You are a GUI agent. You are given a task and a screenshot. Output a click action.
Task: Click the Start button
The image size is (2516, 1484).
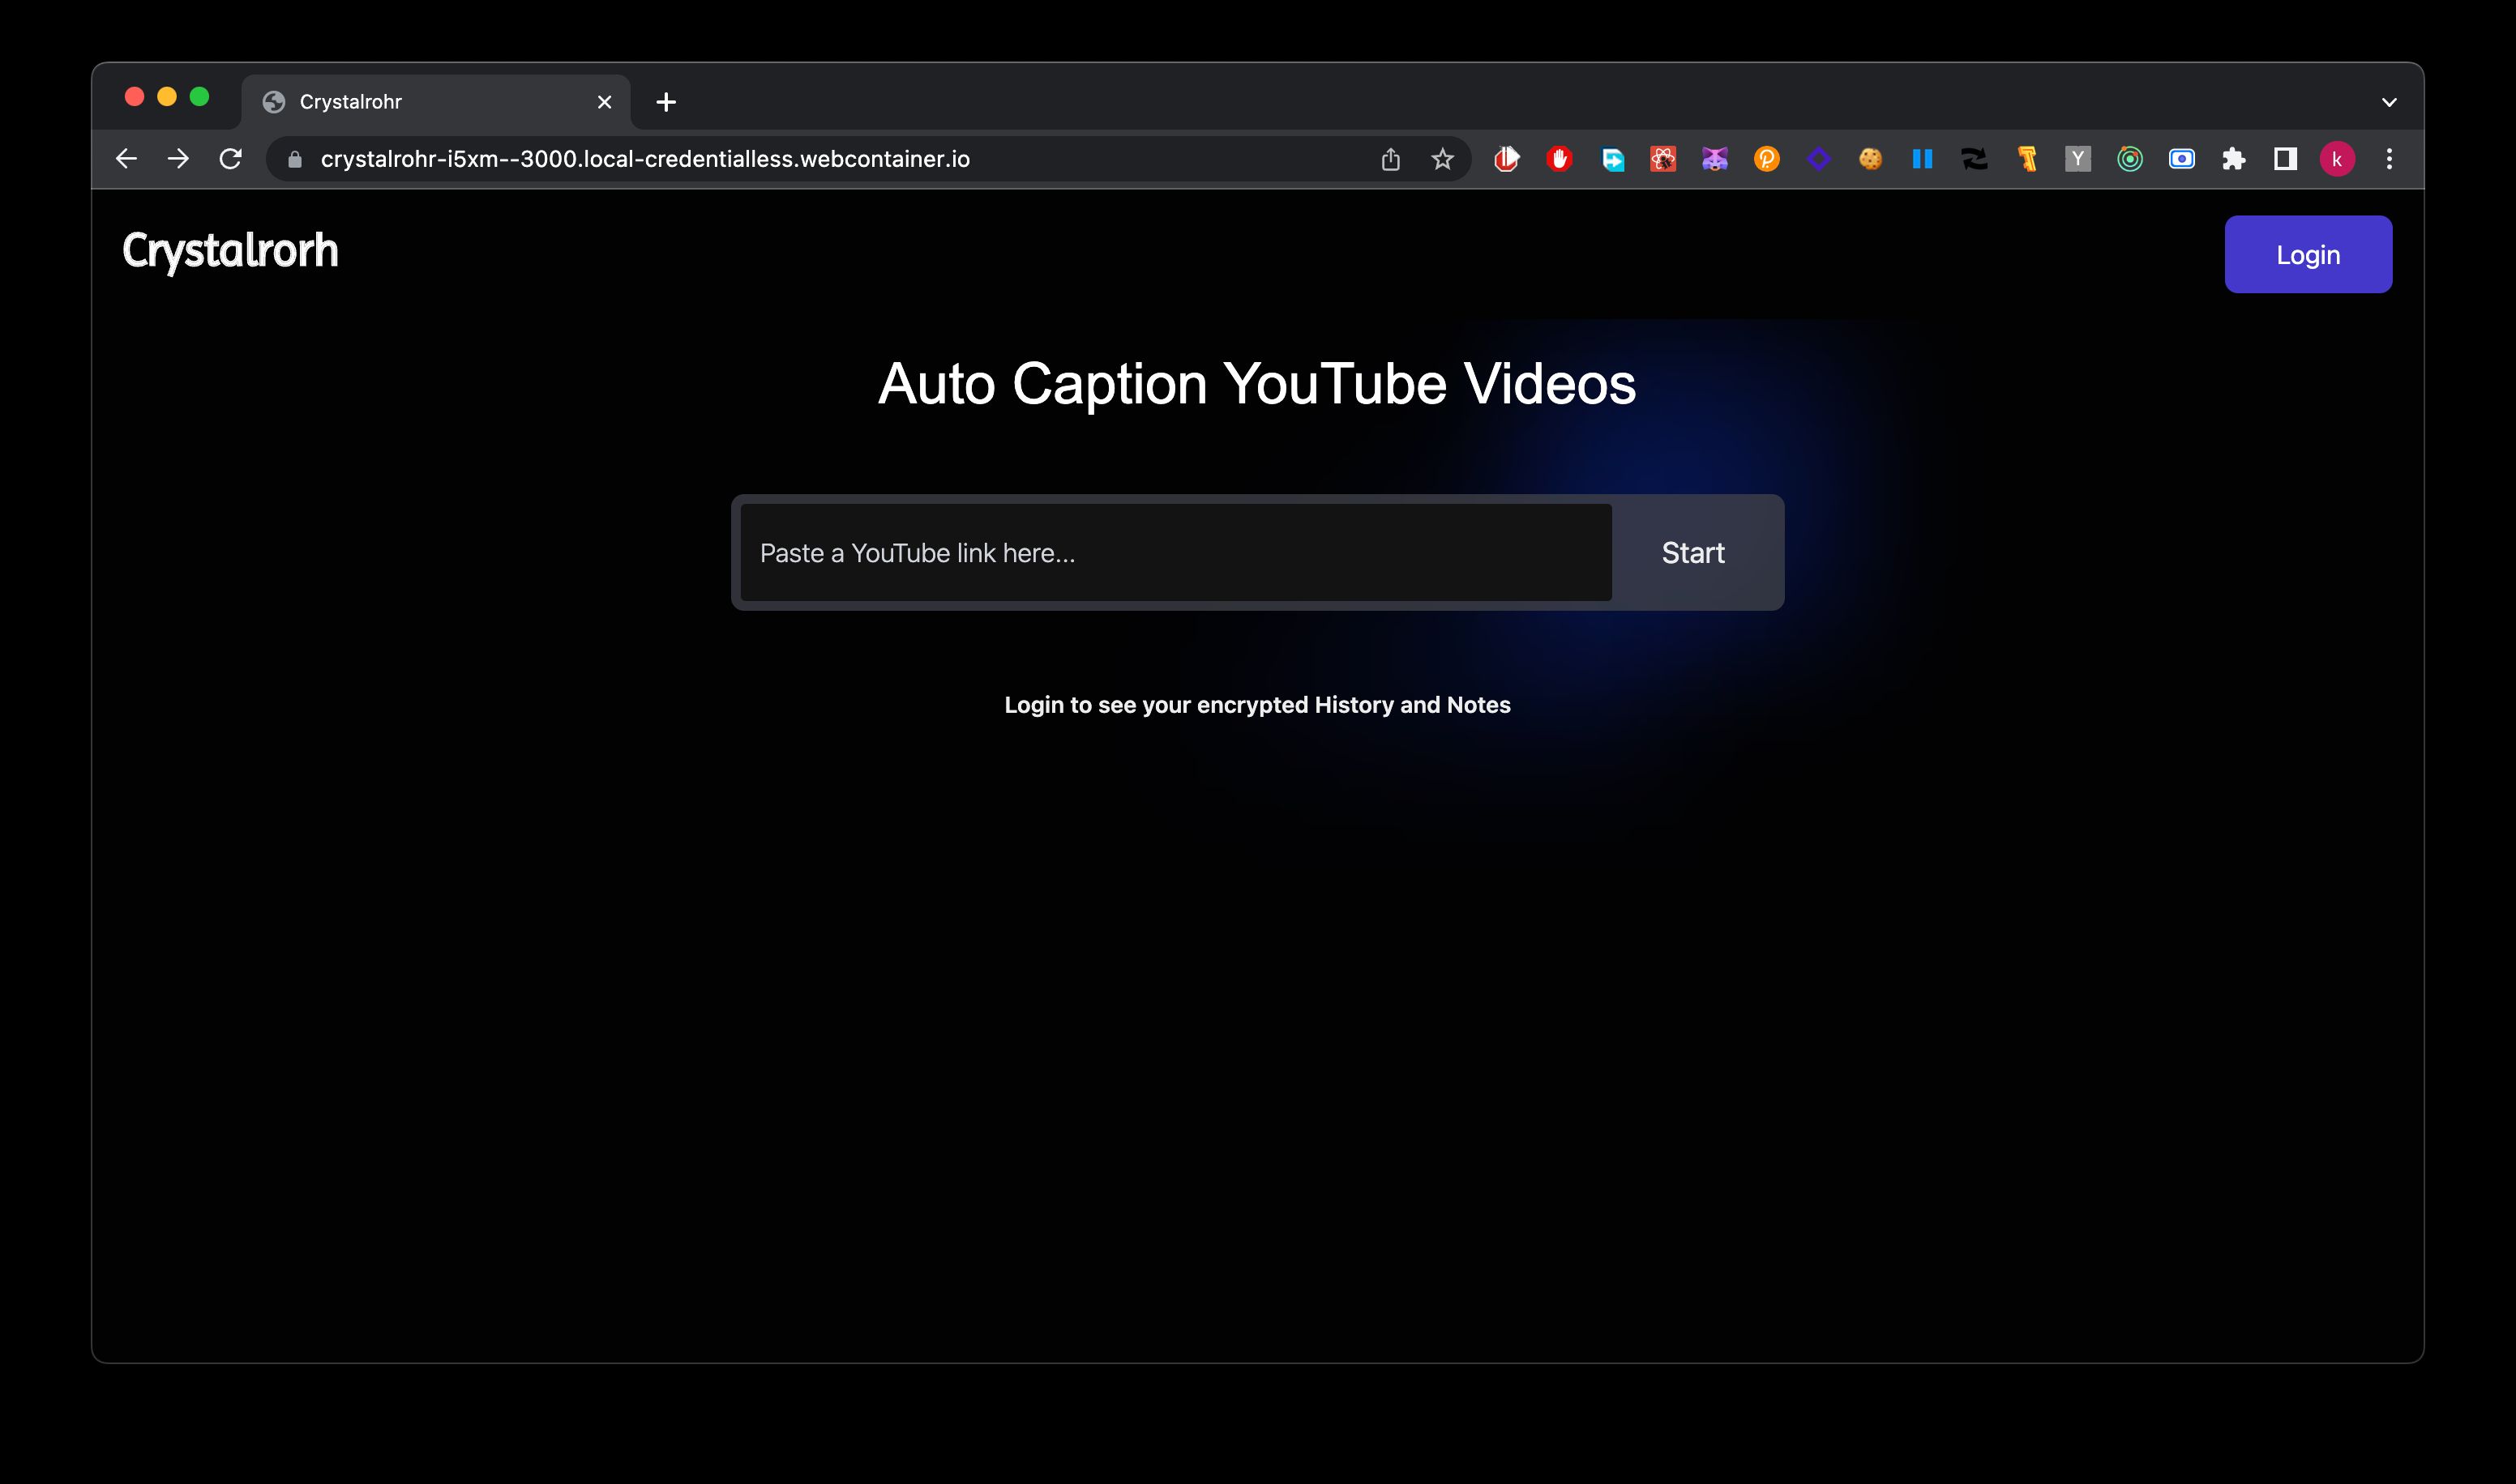click(x=1692, y=553)
